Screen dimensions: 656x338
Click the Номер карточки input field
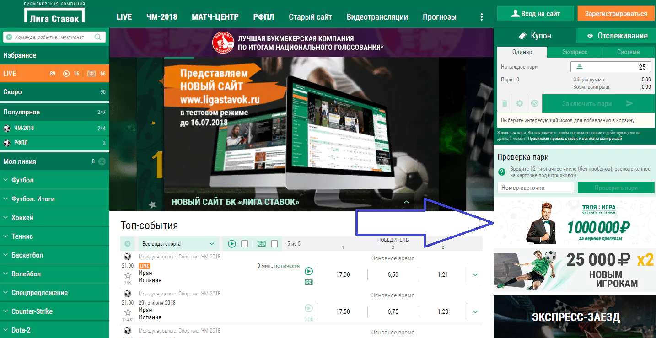pyautogui.click(x=535, y=188)
